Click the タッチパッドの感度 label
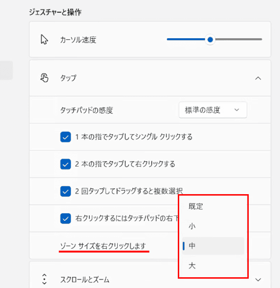280x288 pixels. click(x=86, y=110)
